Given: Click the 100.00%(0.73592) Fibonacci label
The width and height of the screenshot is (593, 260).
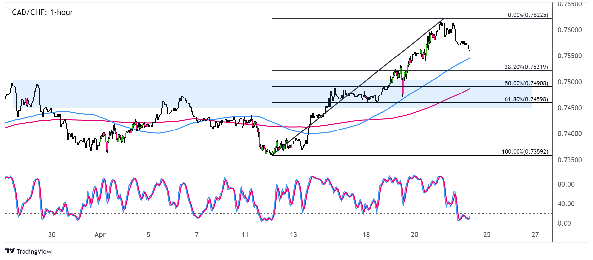Looking at the screenshot, I should point(525,152).
